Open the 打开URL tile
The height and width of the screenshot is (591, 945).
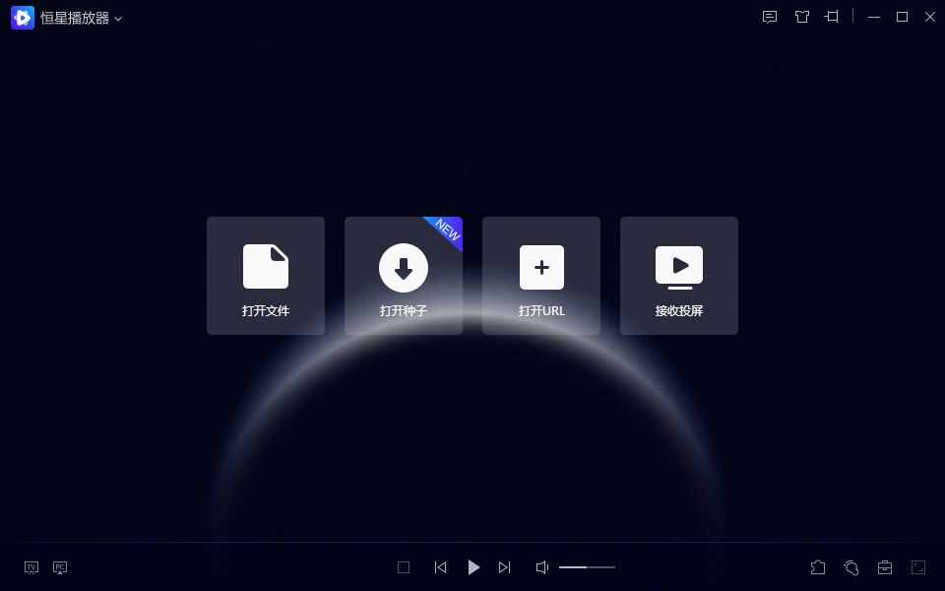(541, 276)
